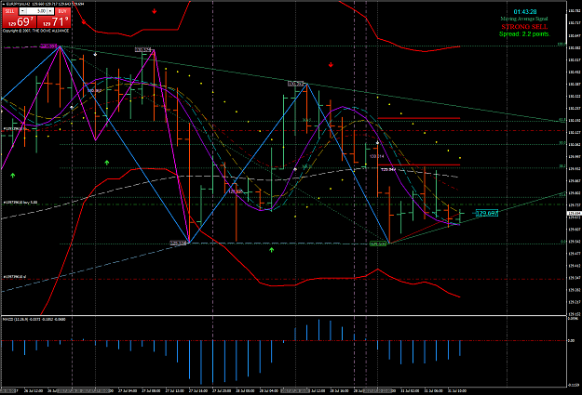Decrease trade volume with the left arrow
The height and width of the screenshot is (395, 582).
pyautogui.click(x=22, y=11)
